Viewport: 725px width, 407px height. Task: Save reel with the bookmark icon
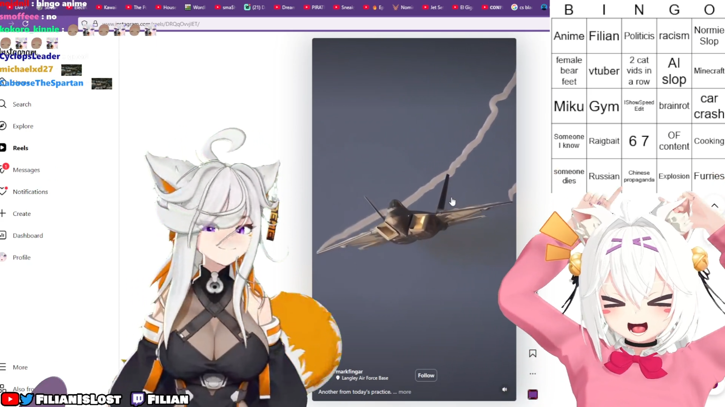tap(532, 353)
